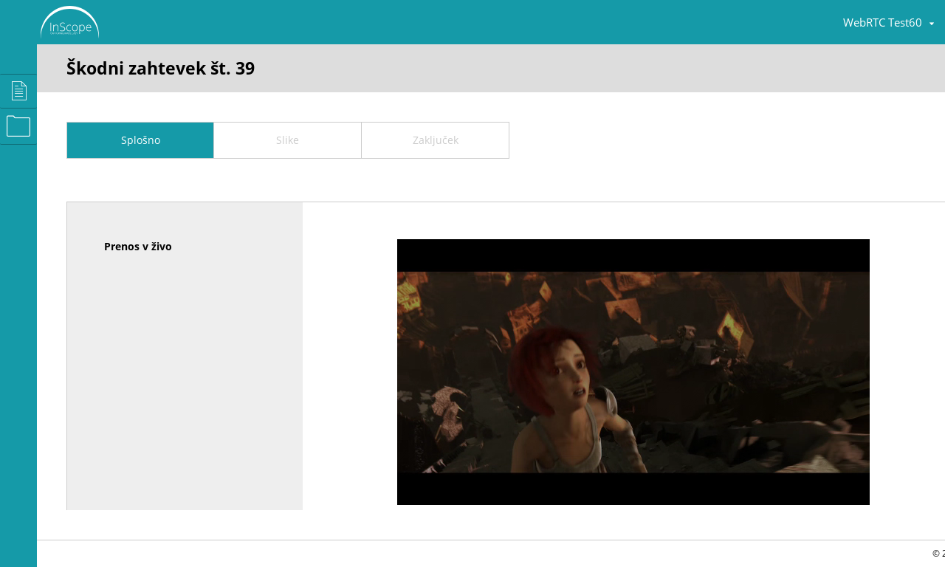The height and width of the screenshot is (567, 945).
Task: Click the Škodni zahtevek št. 39 heading
Action: 160,69
